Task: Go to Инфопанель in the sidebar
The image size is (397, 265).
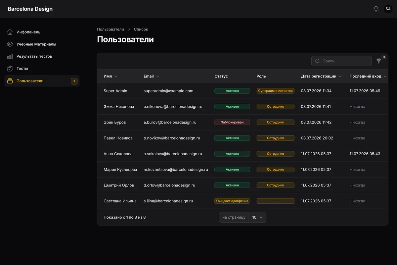Action: point(42,32)
